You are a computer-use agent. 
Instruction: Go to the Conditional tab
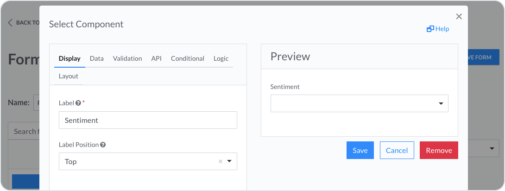188,58
